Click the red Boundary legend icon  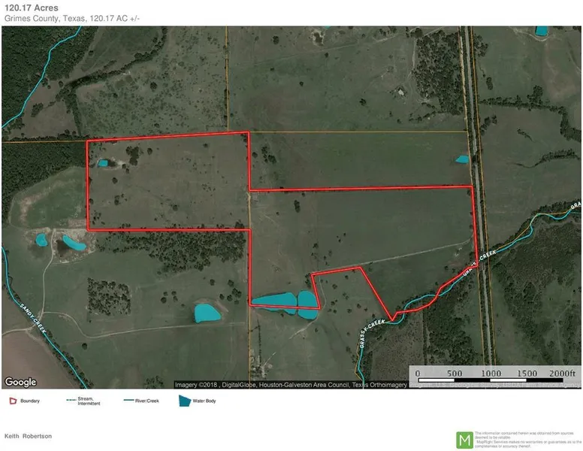point(12,401)
